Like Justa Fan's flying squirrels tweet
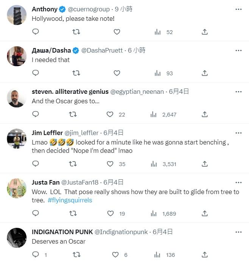Viewport: 249px width, 261px height. 110,213
